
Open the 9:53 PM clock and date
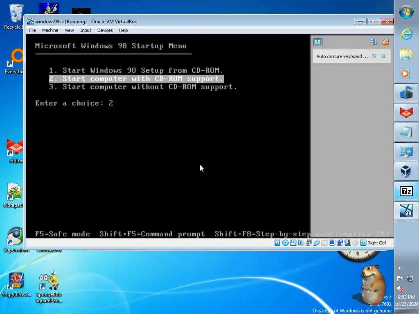(x=406, y=301)
